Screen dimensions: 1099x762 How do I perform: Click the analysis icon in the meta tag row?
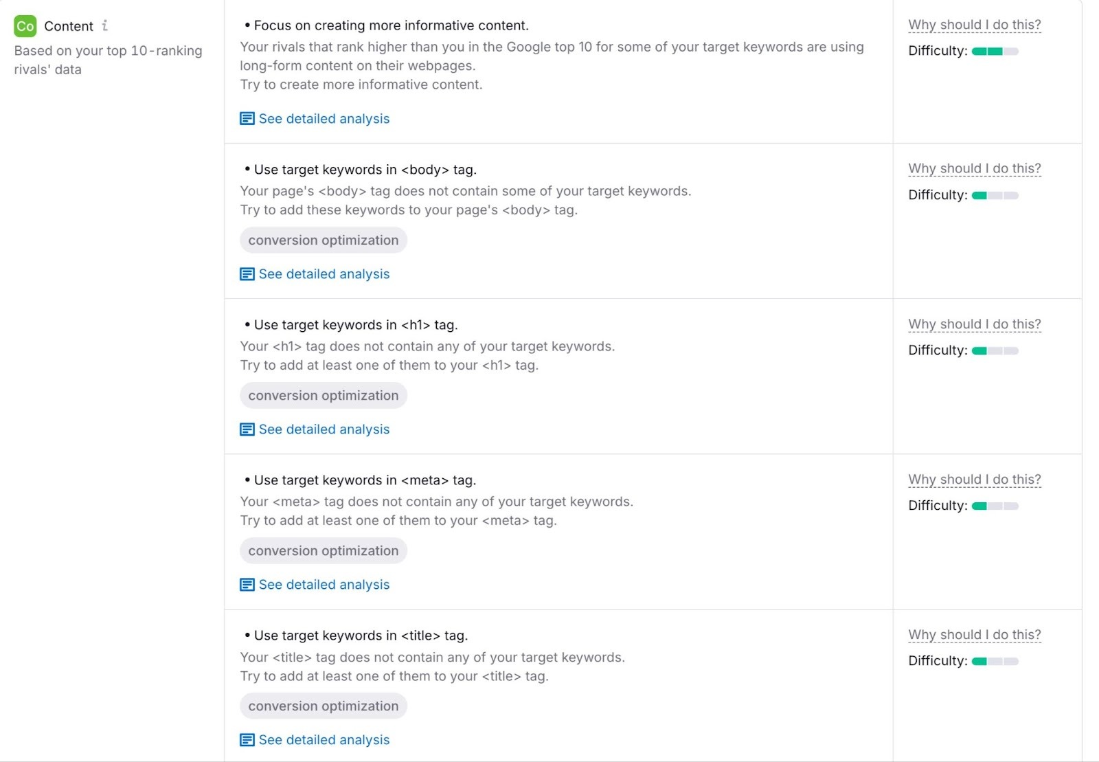[246, 584]
